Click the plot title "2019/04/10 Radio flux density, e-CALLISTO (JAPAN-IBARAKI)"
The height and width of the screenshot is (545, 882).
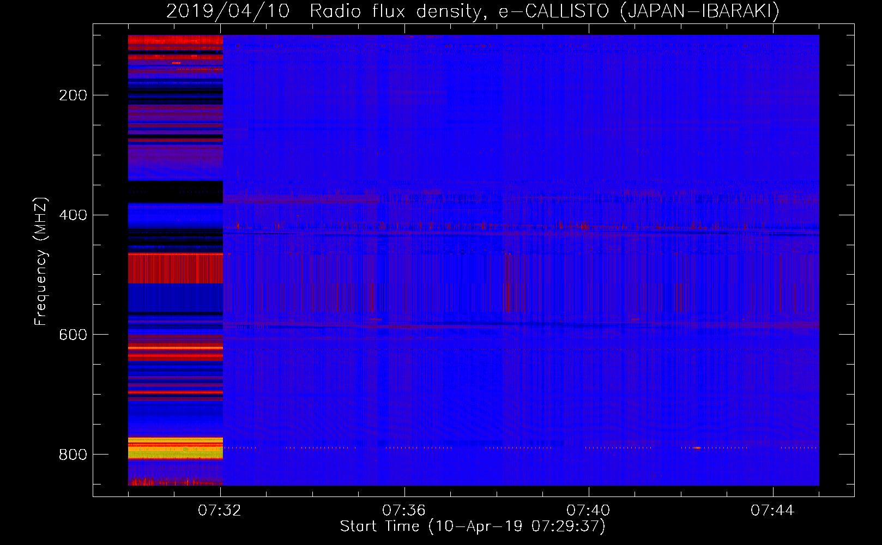pyautogui.click(x=473, y=11)
